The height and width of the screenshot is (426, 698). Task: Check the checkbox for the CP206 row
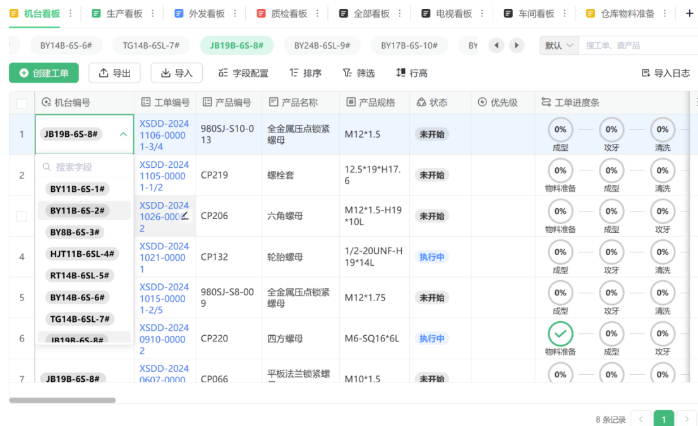pyautogui.click(x=21, y=216)
